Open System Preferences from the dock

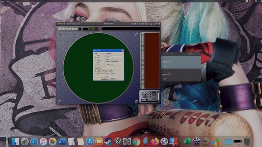coord(127,142)
